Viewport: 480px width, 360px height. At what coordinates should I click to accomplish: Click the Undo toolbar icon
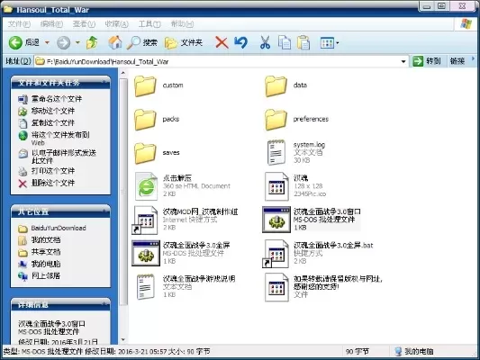[x=241, y=43]
